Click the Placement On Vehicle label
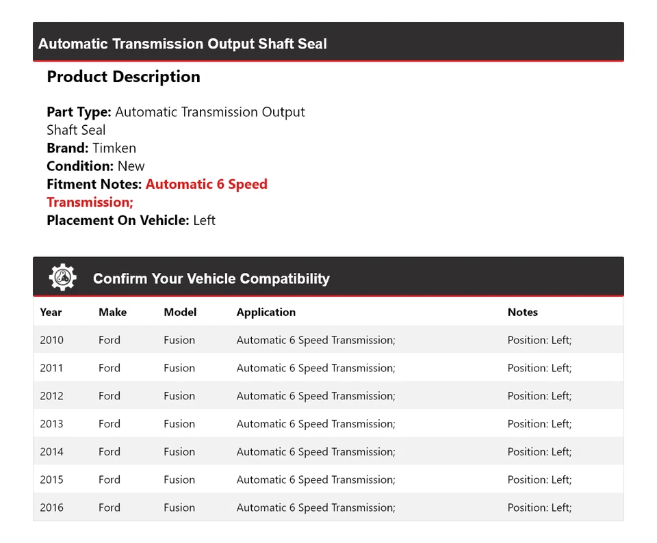The height and width of the screenshot is (543, 657). click(x=117, y=220)
